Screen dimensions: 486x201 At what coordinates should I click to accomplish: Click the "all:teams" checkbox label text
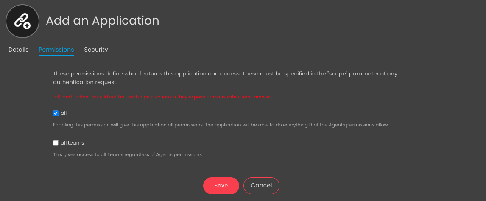[73, 143]
